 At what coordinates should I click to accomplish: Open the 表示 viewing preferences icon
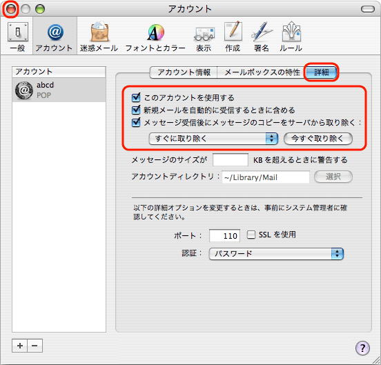point(204,37)
